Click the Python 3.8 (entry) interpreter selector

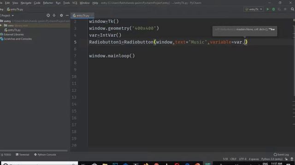(272, 159)
